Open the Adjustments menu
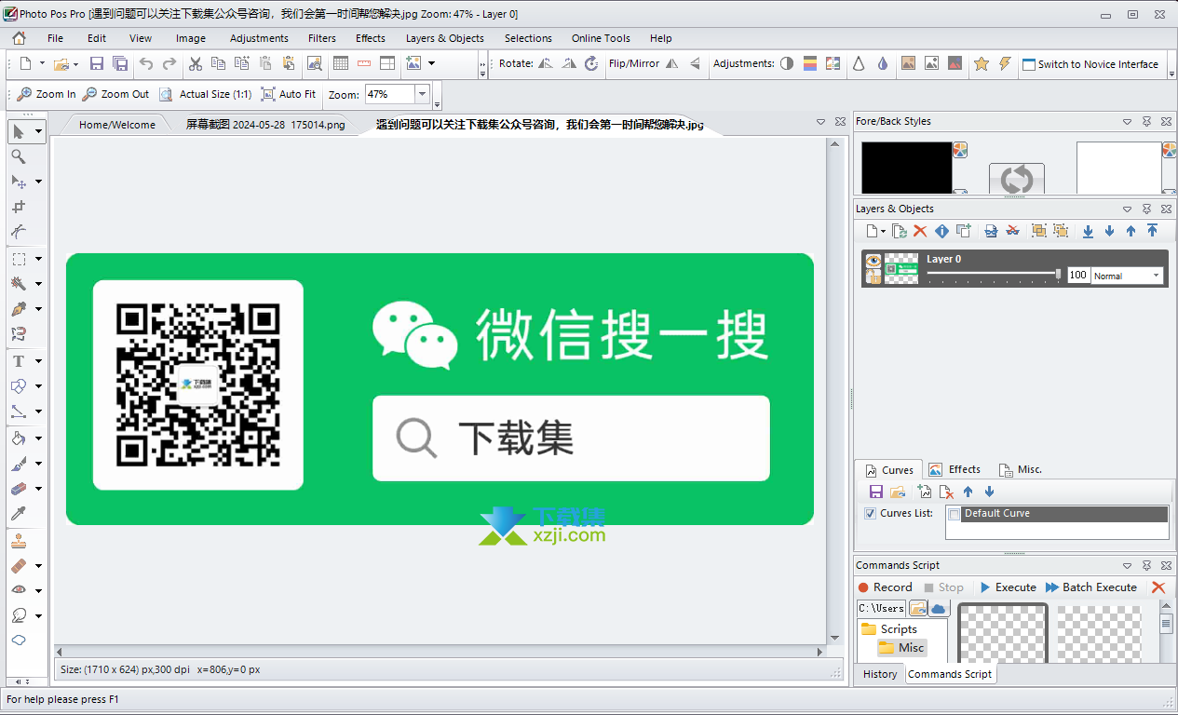 click(259, 38)
